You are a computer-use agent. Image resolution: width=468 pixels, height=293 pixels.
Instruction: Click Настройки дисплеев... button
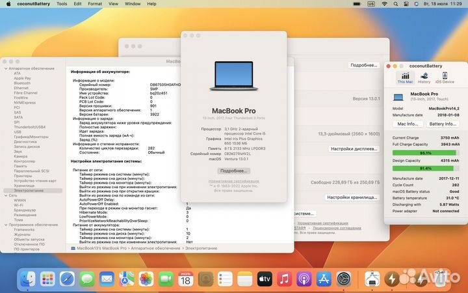point(354,148)
